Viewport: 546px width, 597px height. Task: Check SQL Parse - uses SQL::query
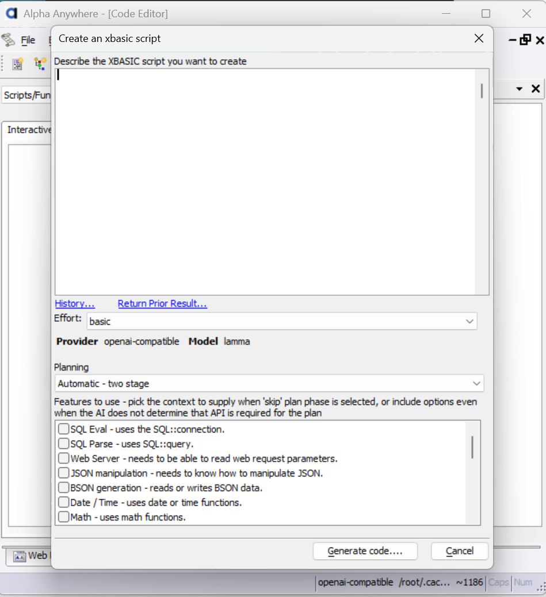coord(64,444)
